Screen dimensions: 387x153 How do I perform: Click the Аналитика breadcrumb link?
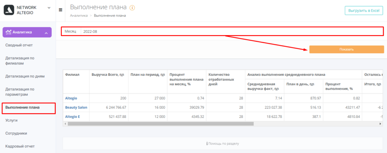coord(79,15)
